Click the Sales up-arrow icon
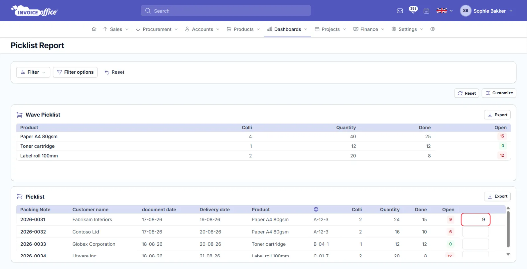The image size is (527, 269). pyautogui.click(x=105, y=29)
